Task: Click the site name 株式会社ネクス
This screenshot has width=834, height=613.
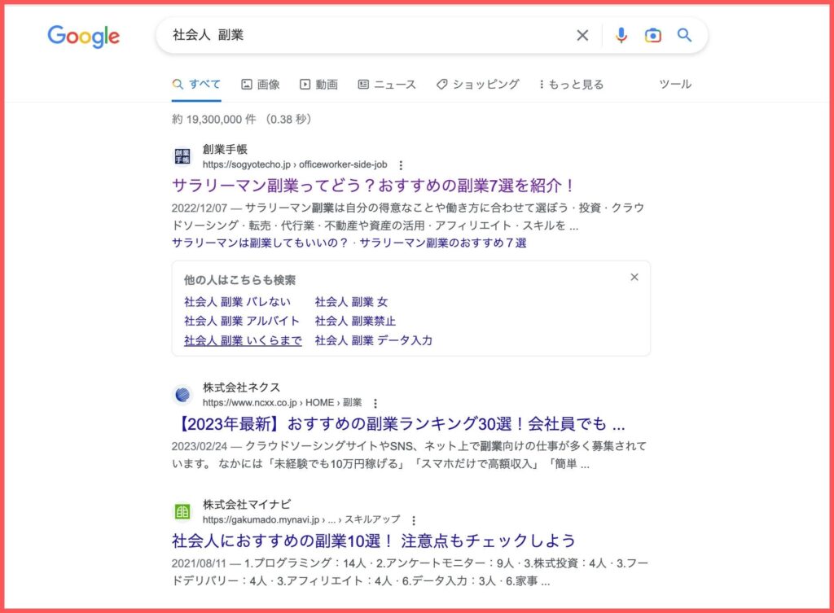Action: 241,388
